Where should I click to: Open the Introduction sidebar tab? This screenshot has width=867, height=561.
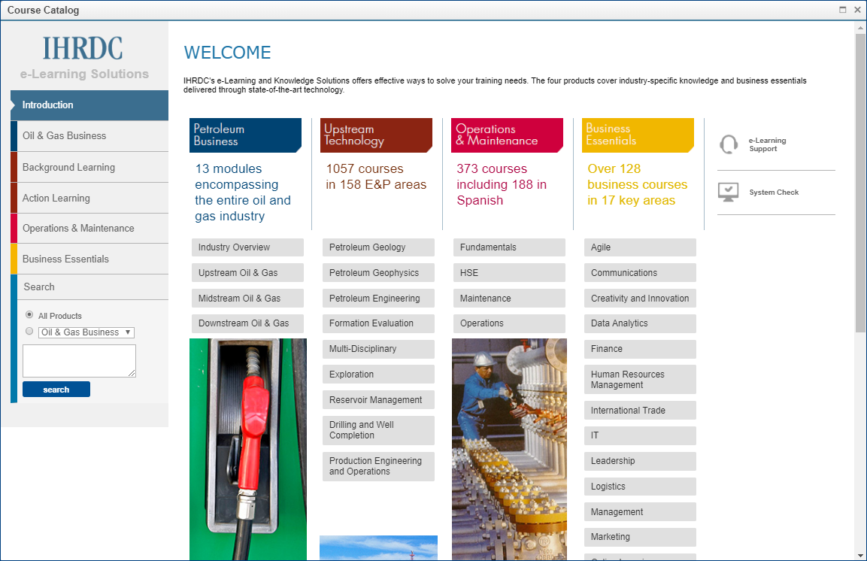click(89, 105)
